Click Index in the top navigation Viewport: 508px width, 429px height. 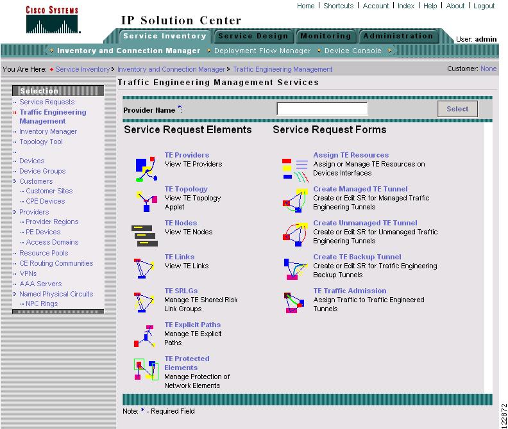coord(406,6)
